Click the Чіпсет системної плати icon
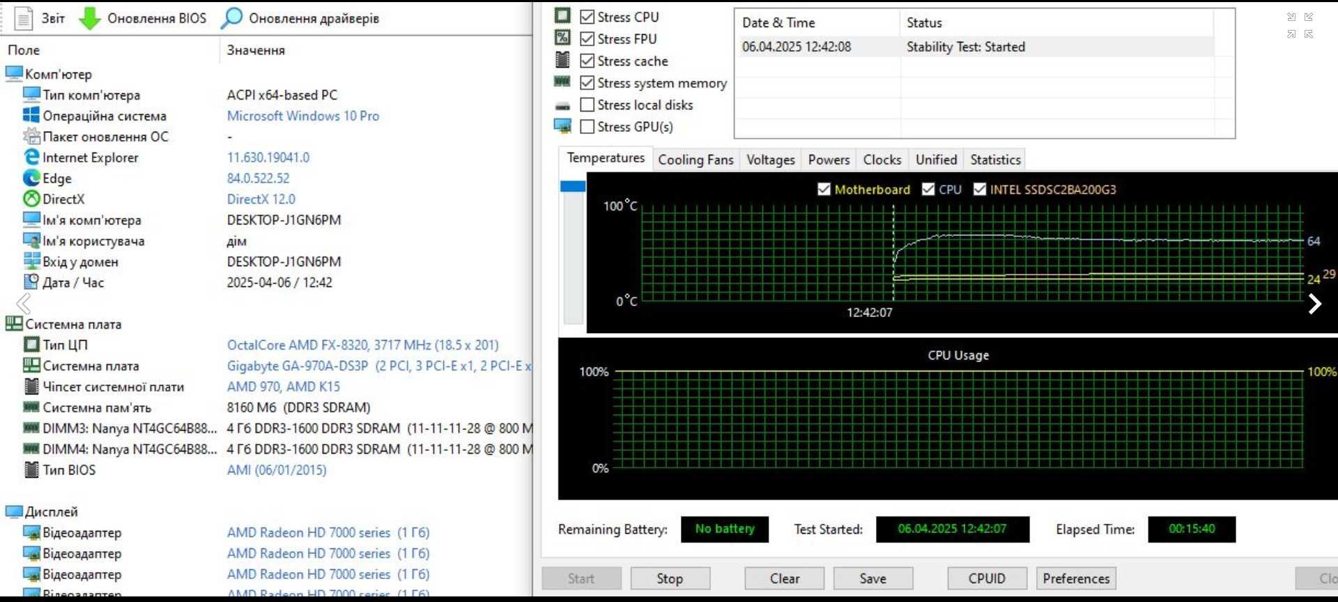The width and height of the screenshot is (1338, 602). point(31,387)
